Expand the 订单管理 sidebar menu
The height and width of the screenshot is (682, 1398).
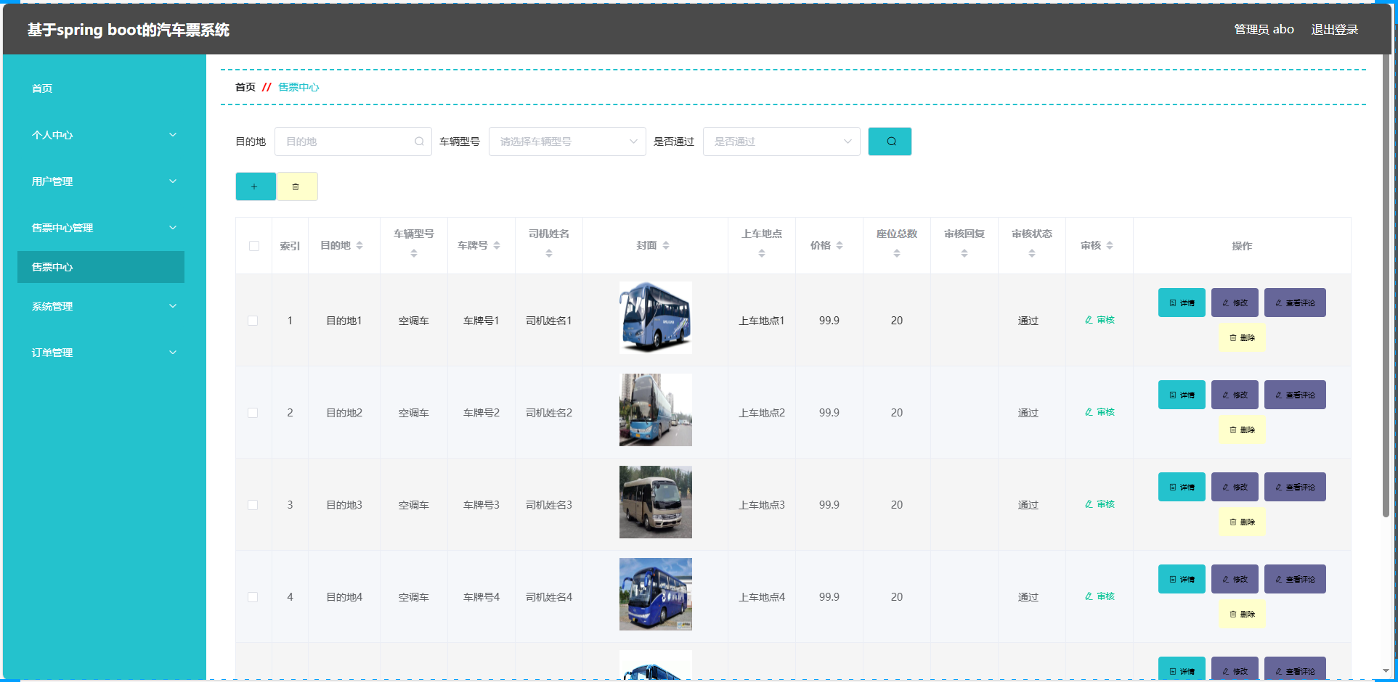(x=101, y=353)
